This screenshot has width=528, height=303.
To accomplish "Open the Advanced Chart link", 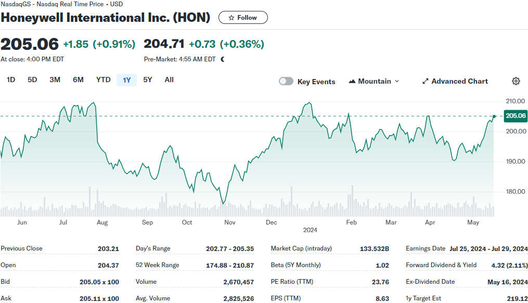I will (x=455, y=82).
